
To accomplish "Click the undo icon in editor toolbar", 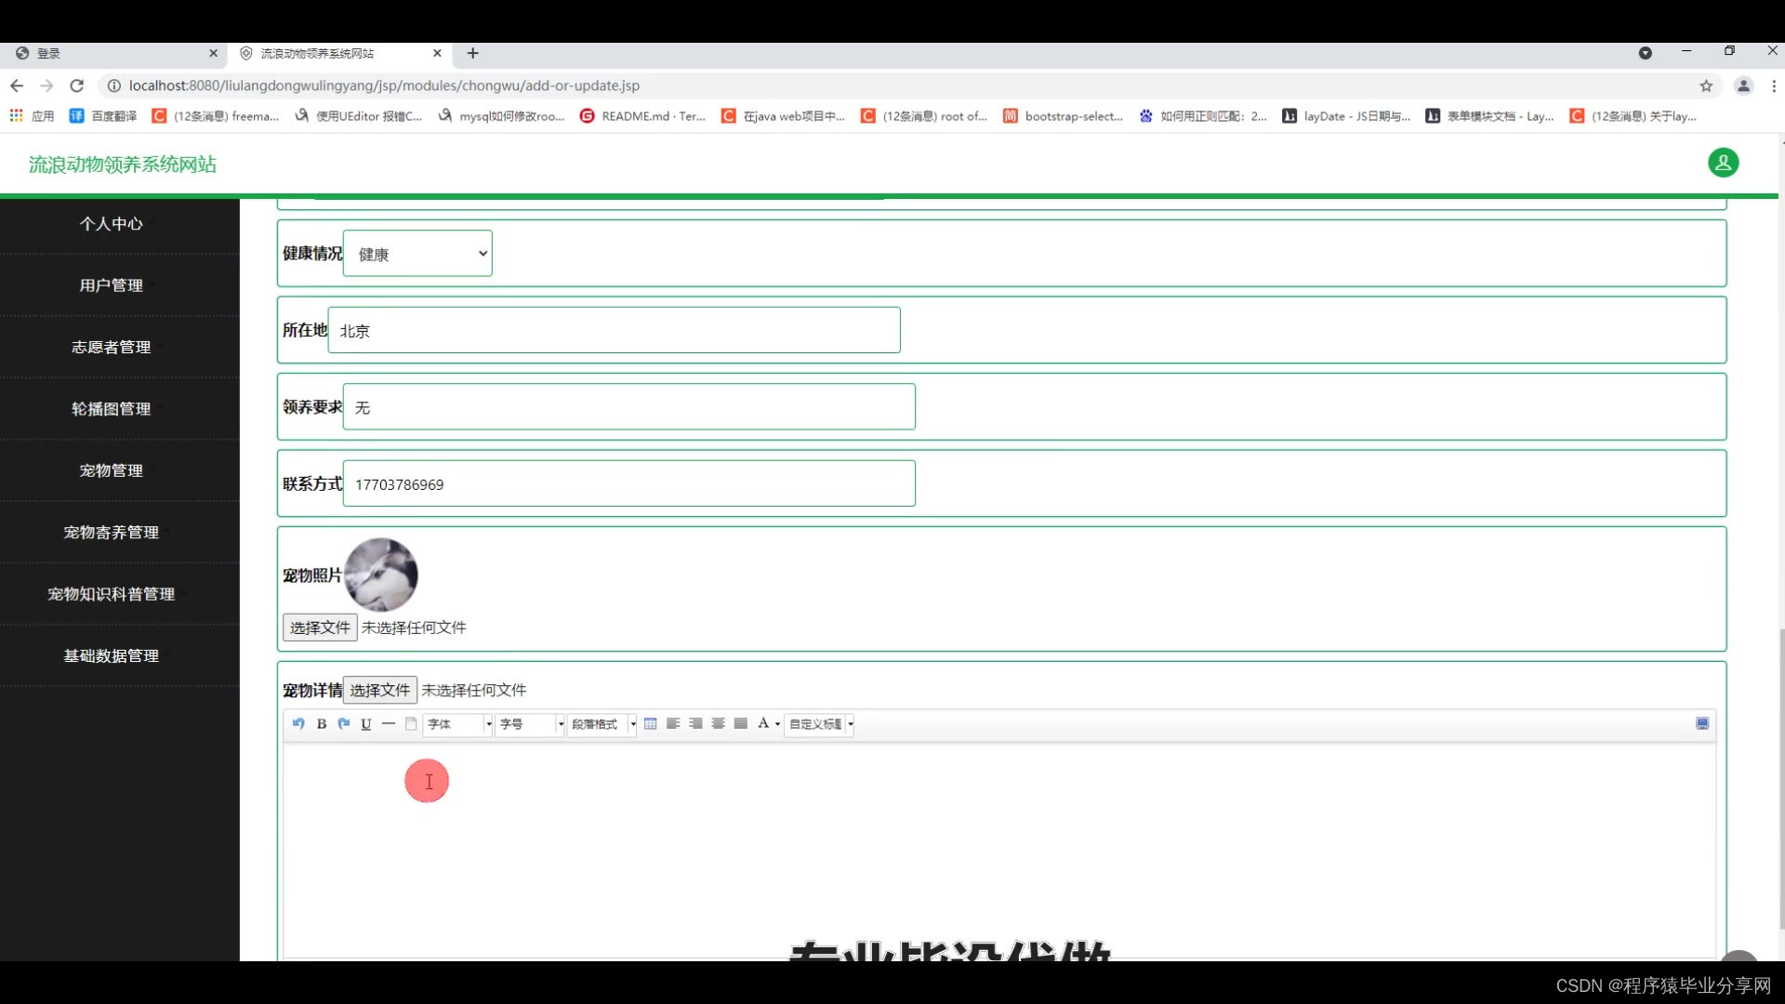I will [x=298, y=723].
